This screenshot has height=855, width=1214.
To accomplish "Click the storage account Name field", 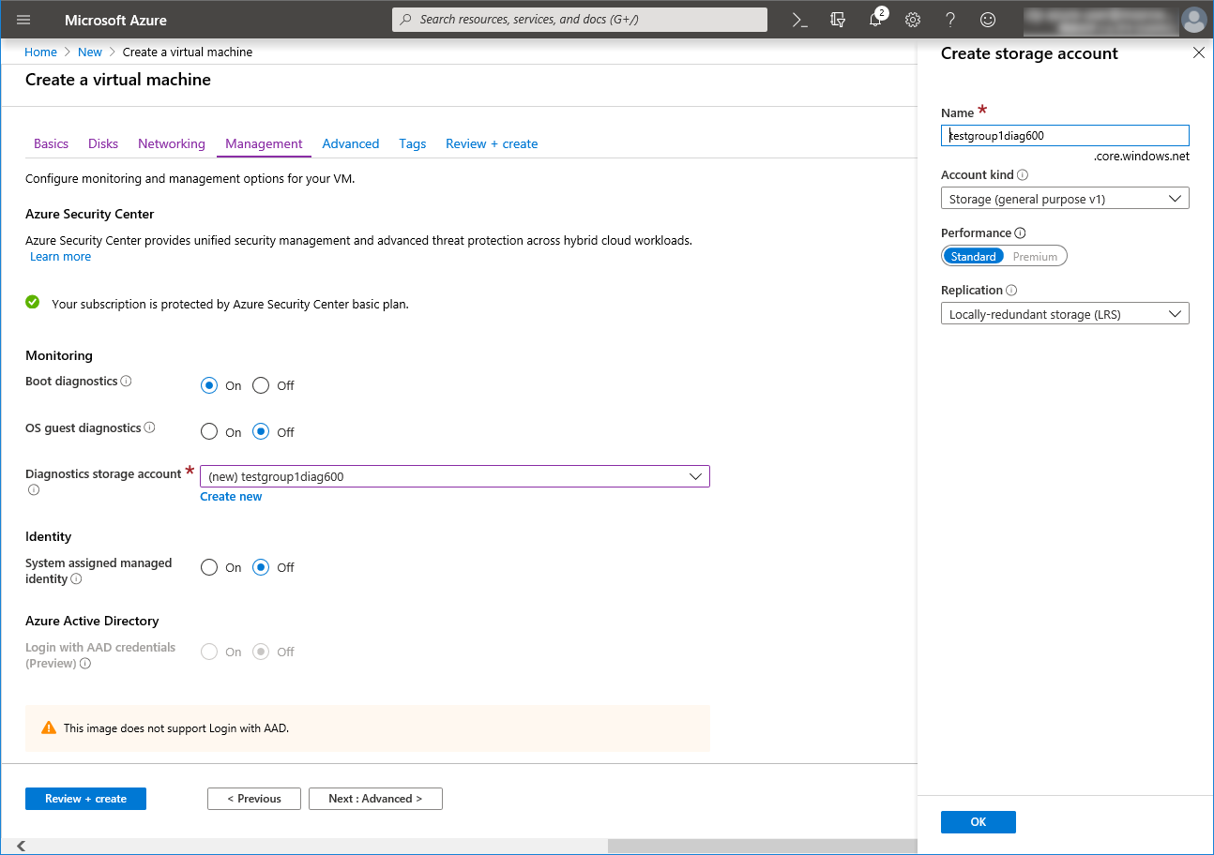I will (1064, 135).
